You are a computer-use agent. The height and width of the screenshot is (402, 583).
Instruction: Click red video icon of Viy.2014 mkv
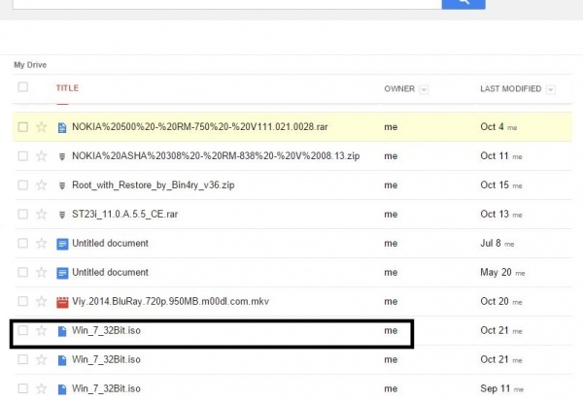coord(62,302)
